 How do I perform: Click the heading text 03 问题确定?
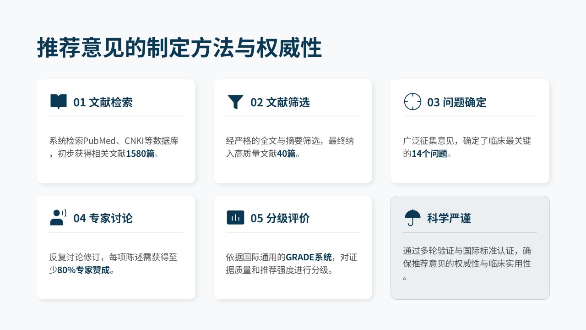pos(456,102)
